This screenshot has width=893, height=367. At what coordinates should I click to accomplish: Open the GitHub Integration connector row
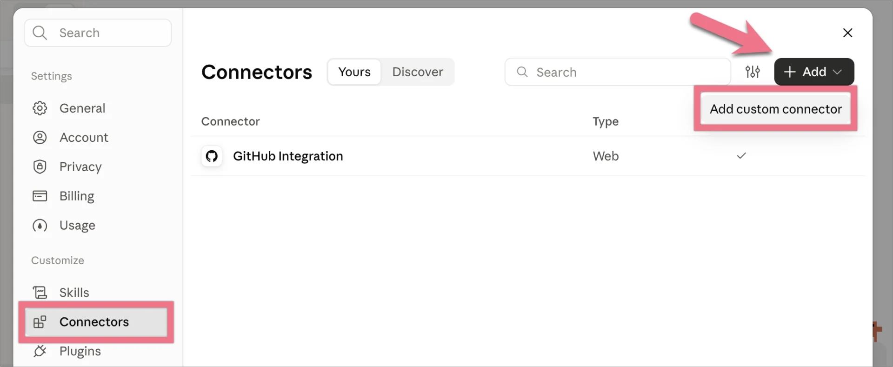pos(528,156)
